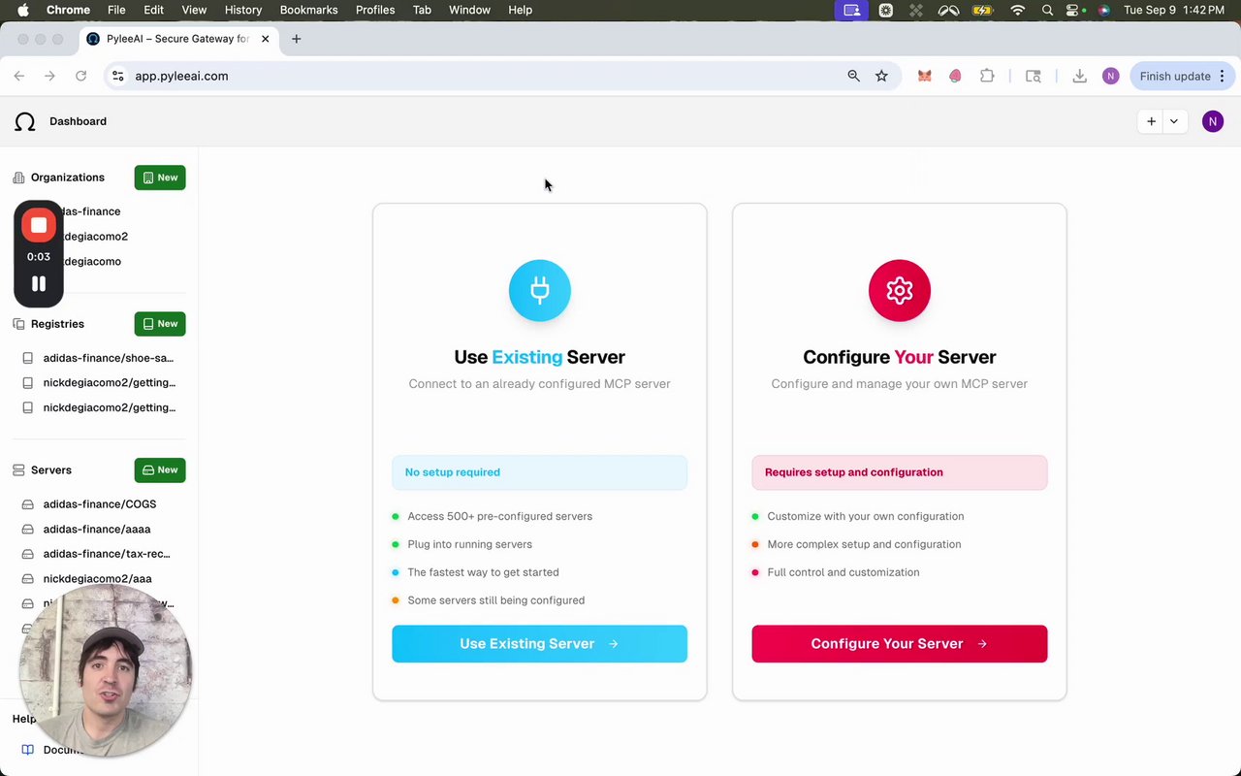Click the Organizations building icon
Viewport: 1241px width, 776px height.
18,178
